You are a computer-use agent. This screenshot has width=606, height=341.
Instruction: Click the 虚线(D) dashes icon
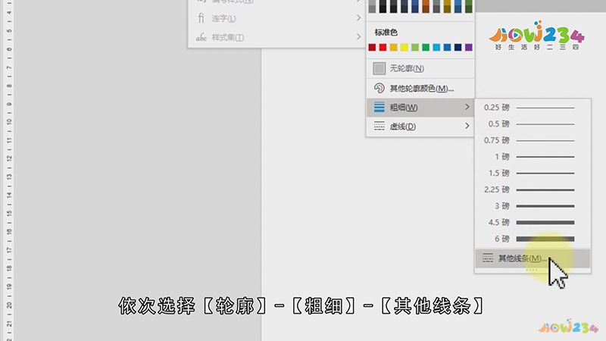[x=380, y=126]
